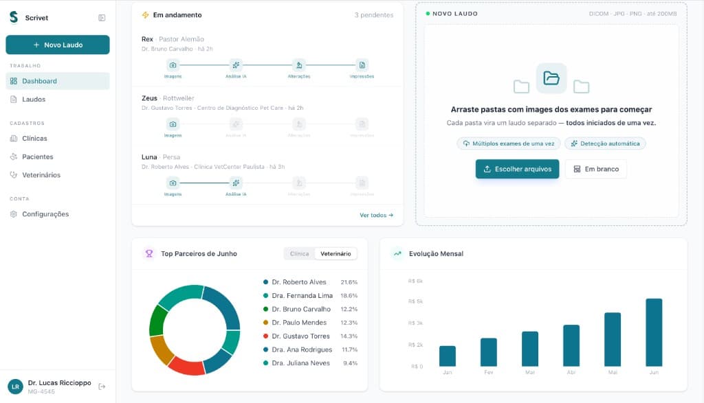Click the Jun bar in the chart

[654, 332]
